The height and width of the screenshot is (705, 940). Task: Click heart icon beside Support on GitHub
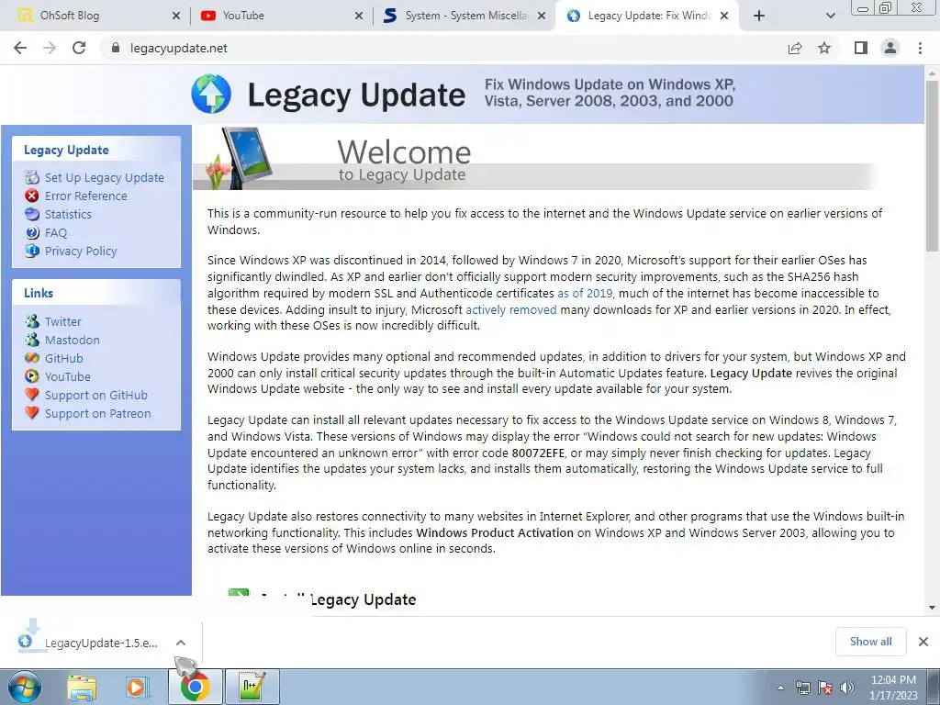(32, 395)
